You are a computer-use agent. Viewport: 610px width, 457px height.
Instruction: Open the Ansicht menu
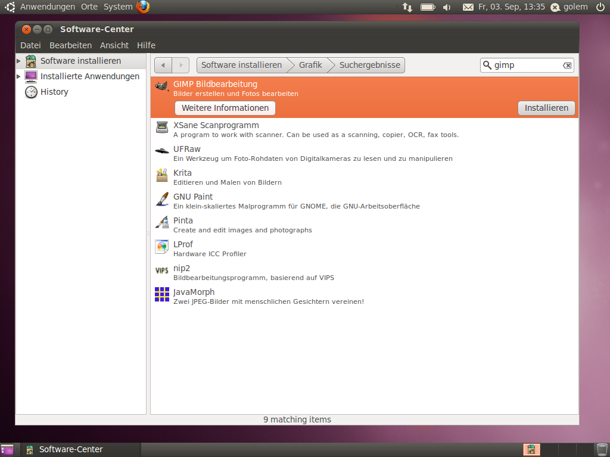point(114,45)
